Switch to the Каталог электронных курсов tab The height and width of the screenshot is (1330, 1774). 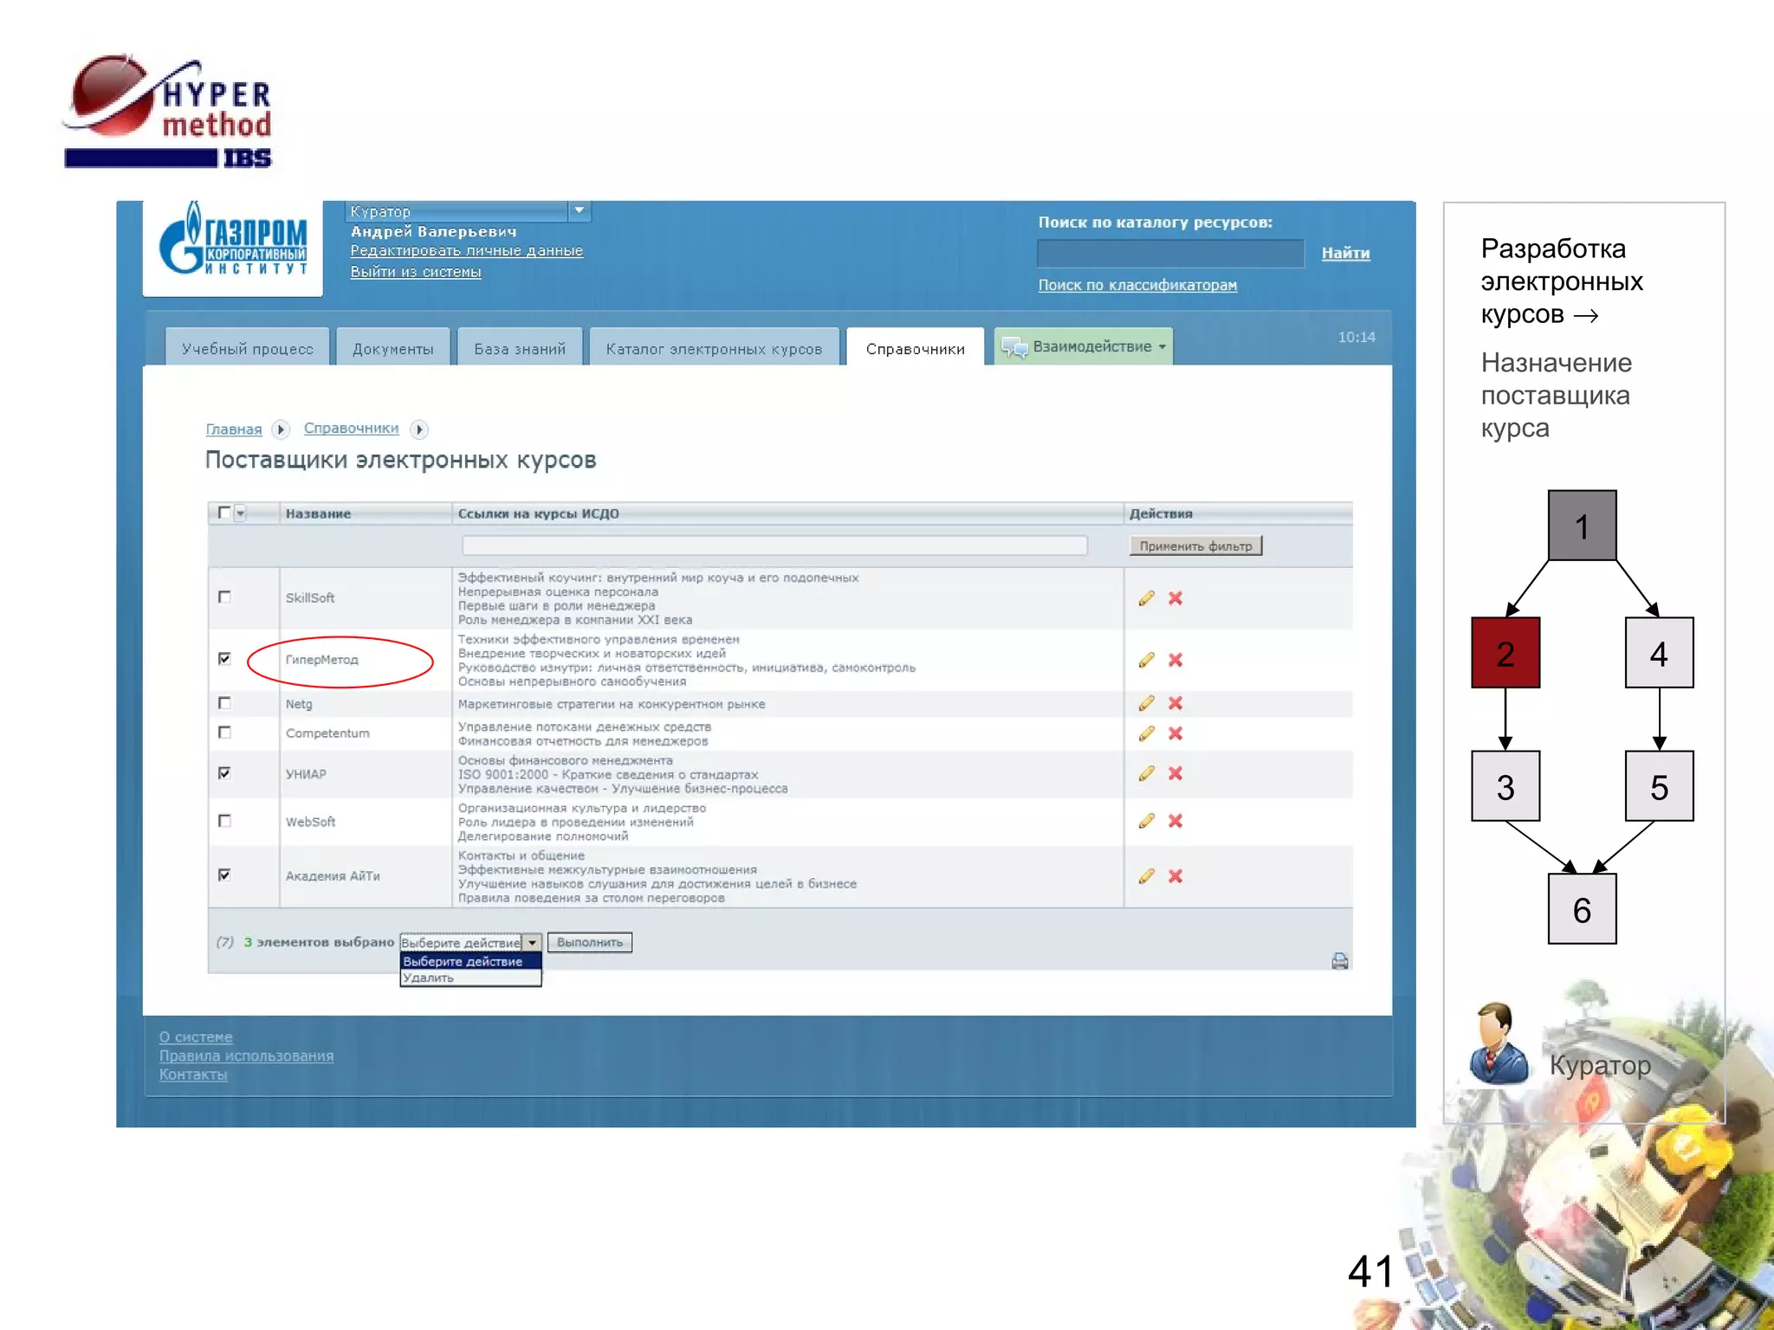(x=715, y=347)
